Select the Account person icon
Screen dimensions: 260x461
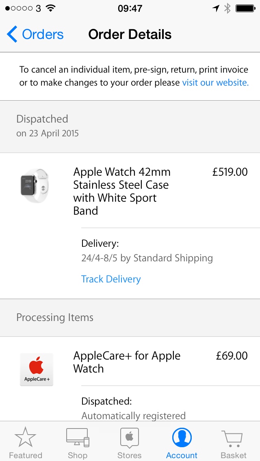pos(182,437)
